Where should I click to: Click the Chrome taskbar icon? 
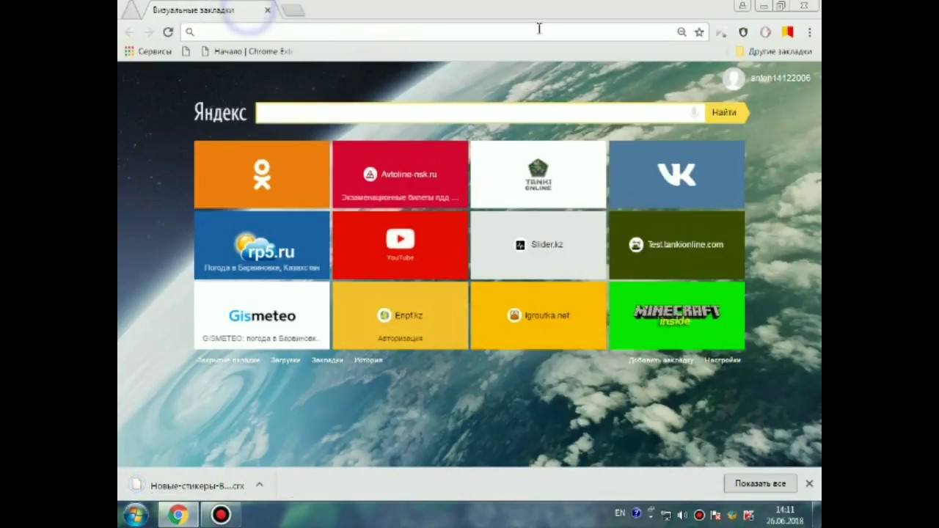(x=178, y=515)
